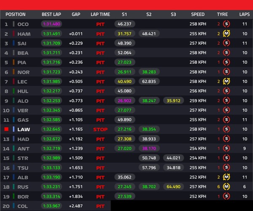Click the soft tyre icon in NOR's row
The height and width of the screenshot is (211, 253).
[226, 72]
